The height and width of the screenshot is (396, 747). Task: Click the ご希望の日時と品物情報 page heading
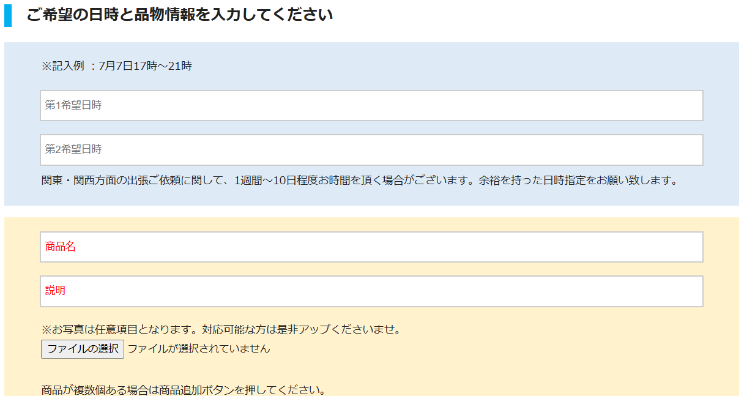coord(179,15)
